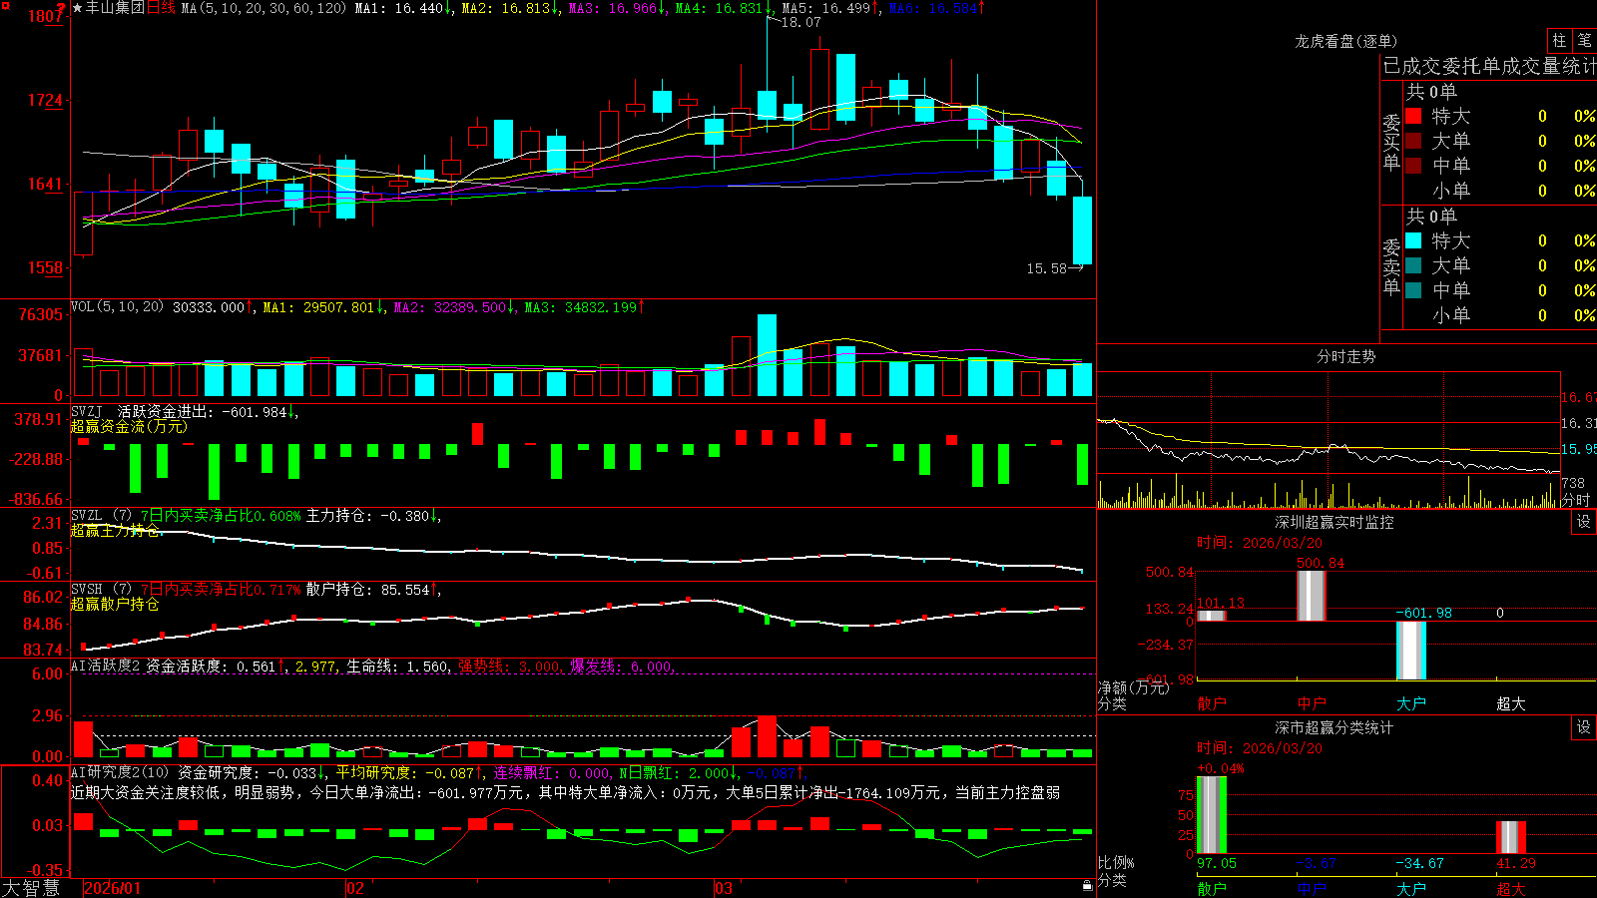Click the MA(5,10,20,30,60,120) indicator parameters

264,8
